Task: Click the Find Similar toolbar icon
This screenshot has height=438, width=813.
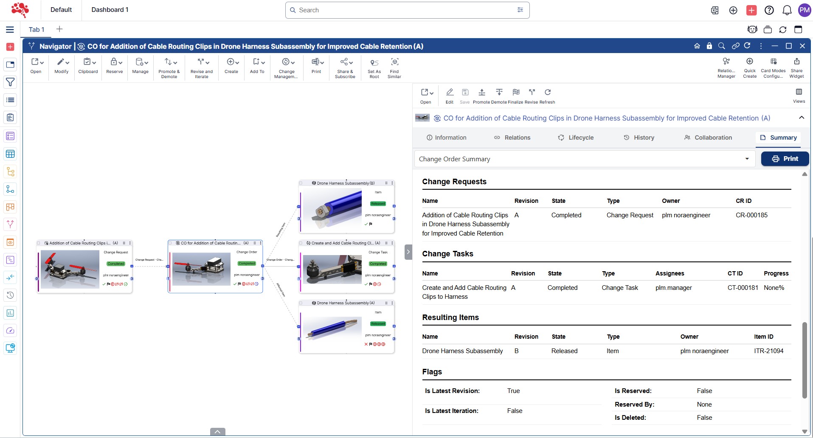Action: [x=394, y=62]
